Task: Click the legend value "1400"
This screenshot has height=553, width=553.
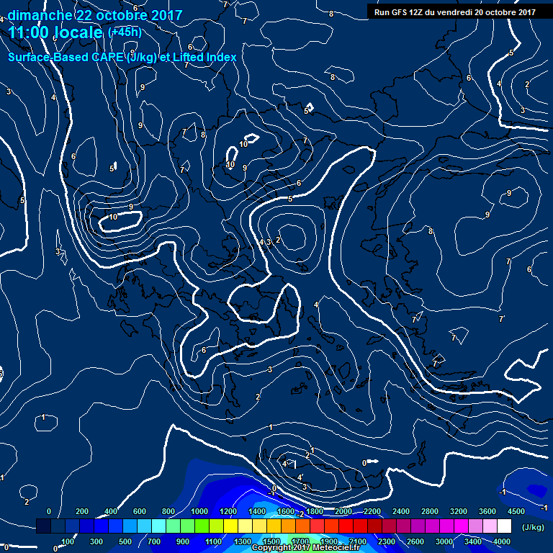Action: click(257, 511)
